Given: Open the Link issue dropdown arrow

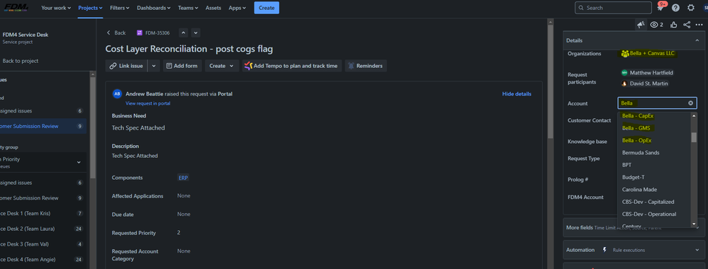Looking at the screenshot, I should tap(154, 66).
